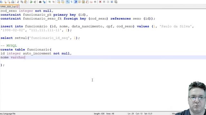Click the Close All documents toolbar icon

click(9, 2)
